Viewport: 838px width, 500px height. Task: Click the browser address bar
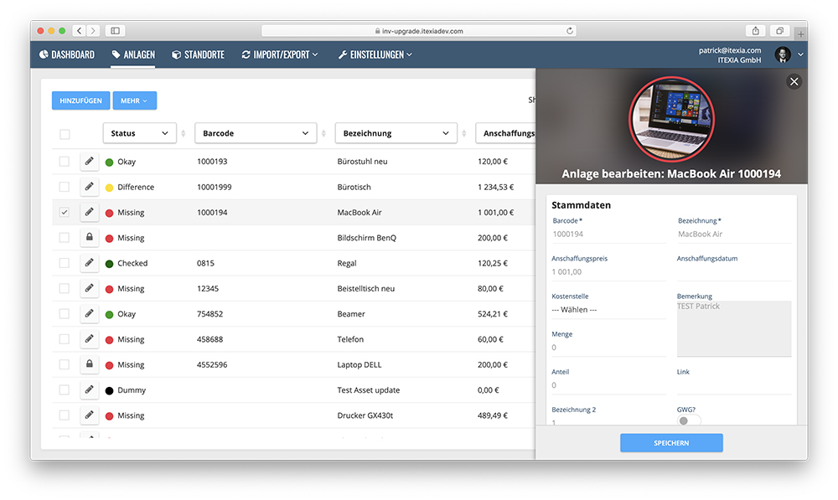[419, 31]
